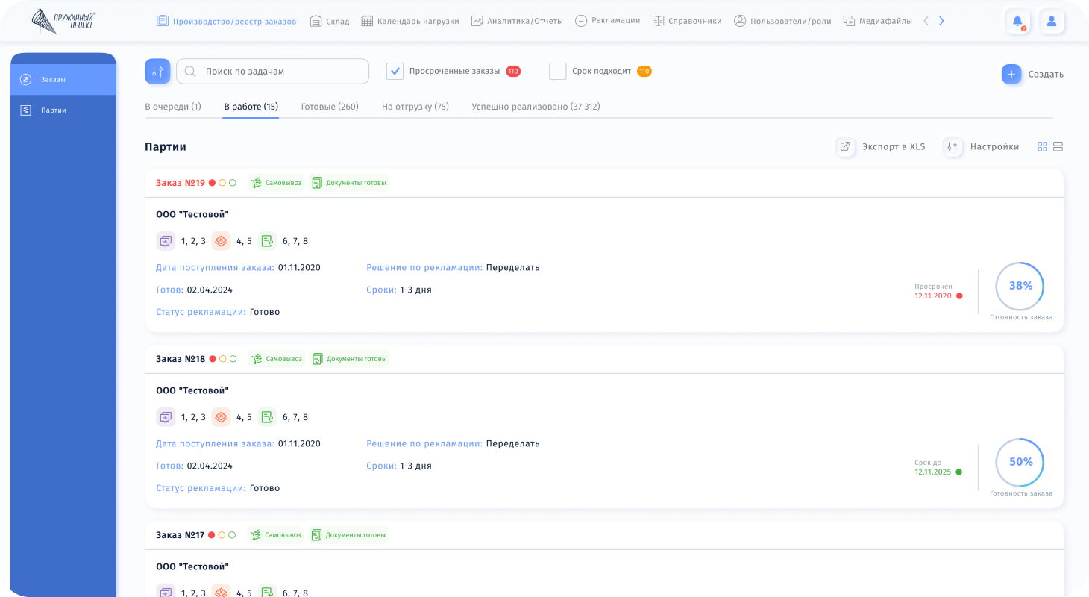Viewport: 1089px width, 597px height.
Task: Click the Export to XLS icon
Action: [845, 146]
